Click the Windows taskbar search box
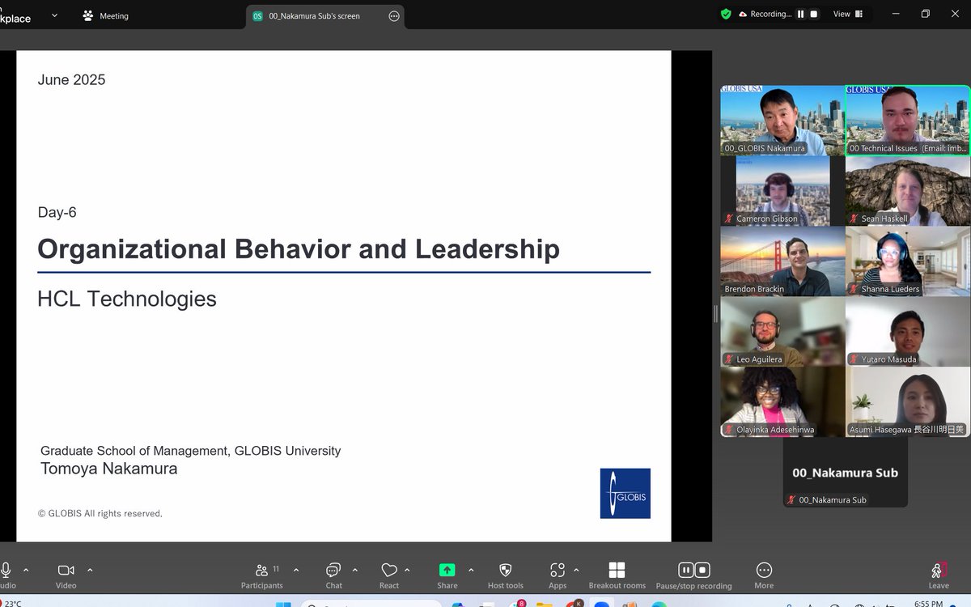 (371, 604)
